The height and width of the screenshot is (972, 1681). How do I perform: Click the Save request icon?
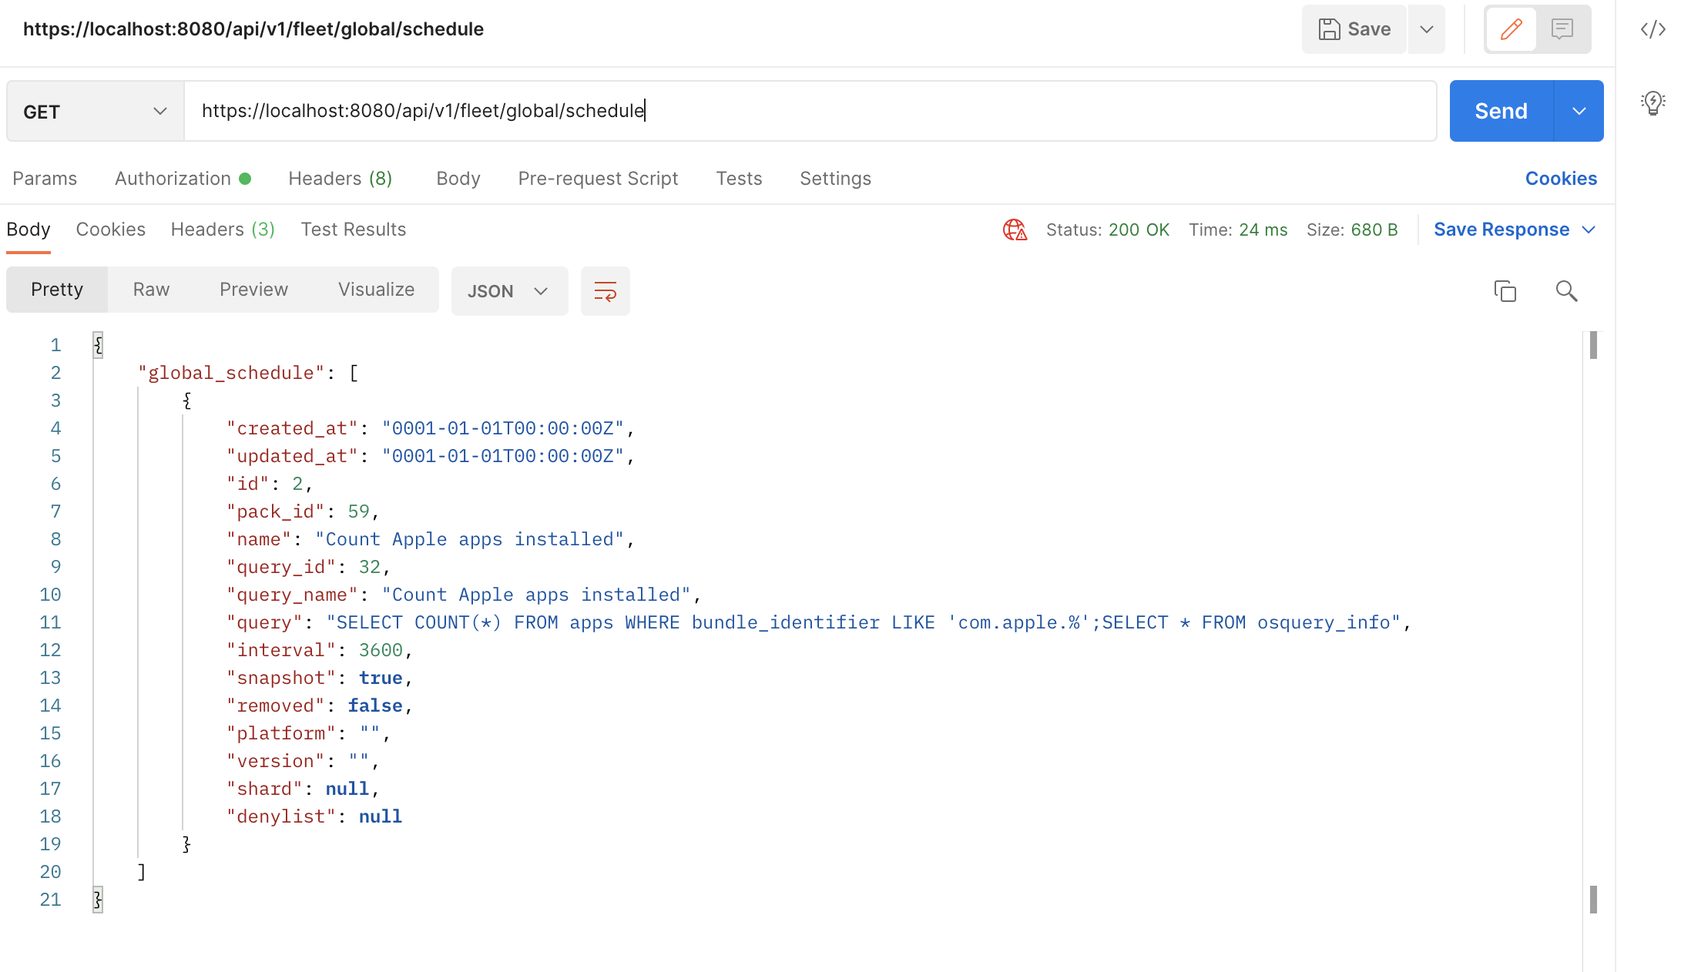(1354, 28)
